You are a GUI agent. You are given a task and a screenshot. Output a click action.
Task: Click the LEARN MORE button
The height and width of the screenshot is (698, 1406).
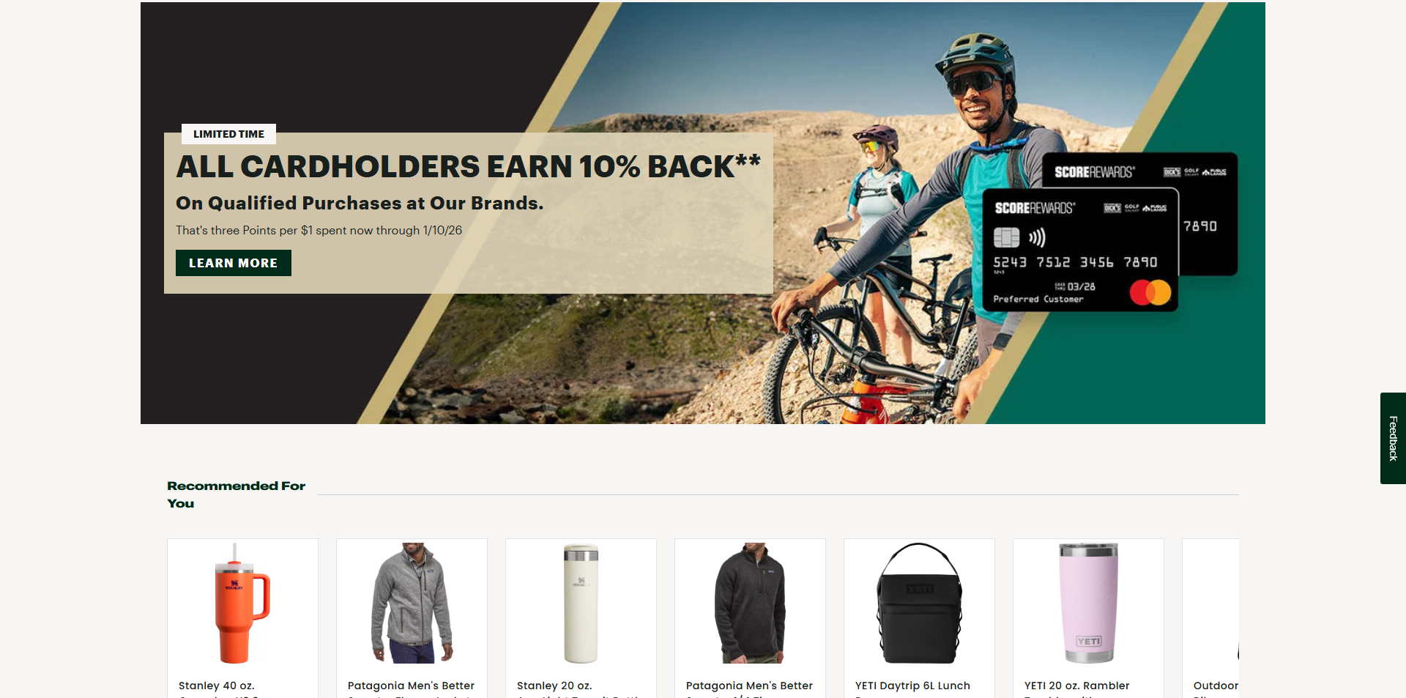pos(233,263)
